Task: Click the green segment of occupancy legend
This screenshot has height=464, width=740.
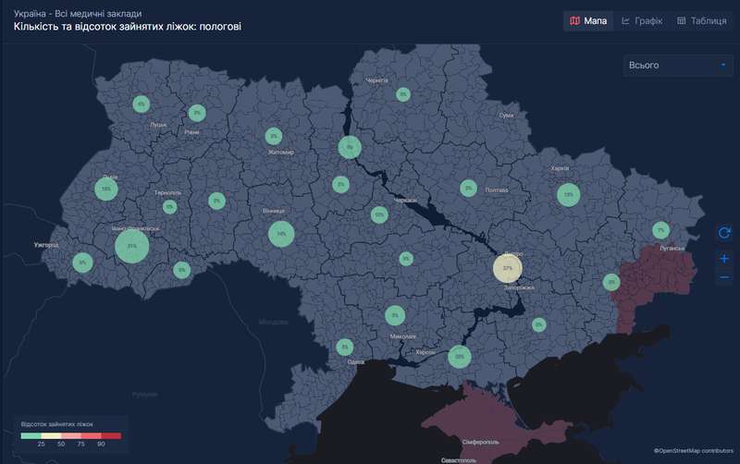Action: (x=31, y=434)
